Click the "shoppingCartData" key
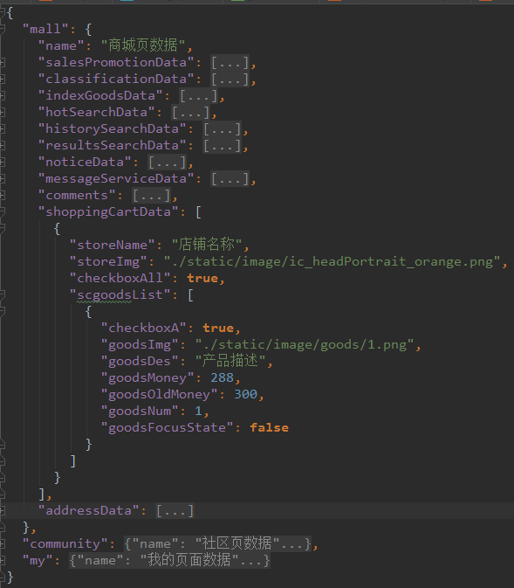Image resolution: width=514 pixels, height=588 pixels. 108,212
